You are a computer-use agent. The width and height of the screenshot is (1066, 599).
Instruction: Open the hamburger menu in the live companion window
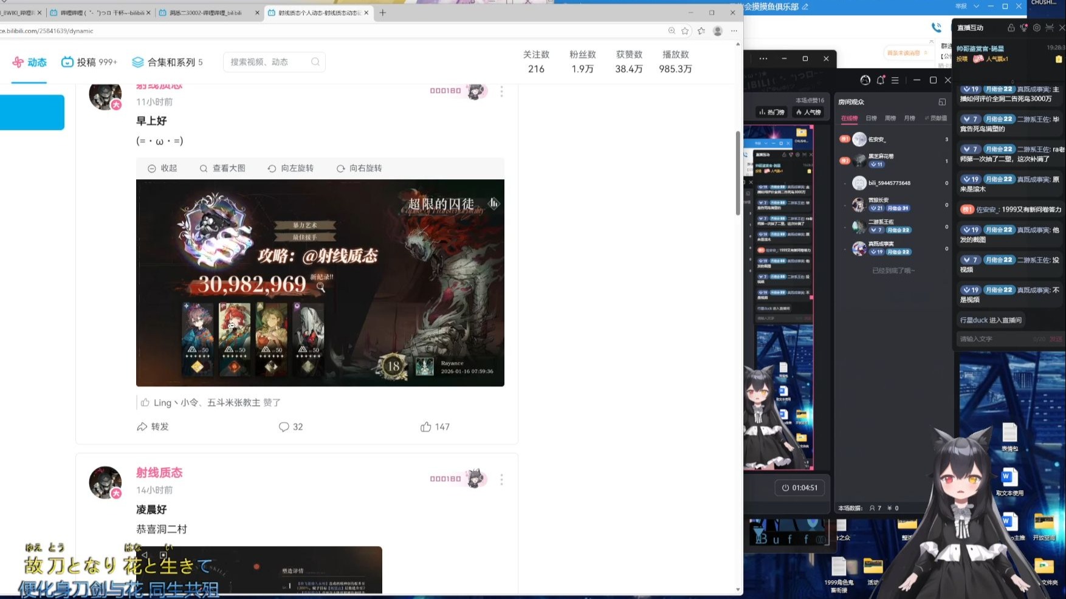pyautogui.click(x=895, y=80)
